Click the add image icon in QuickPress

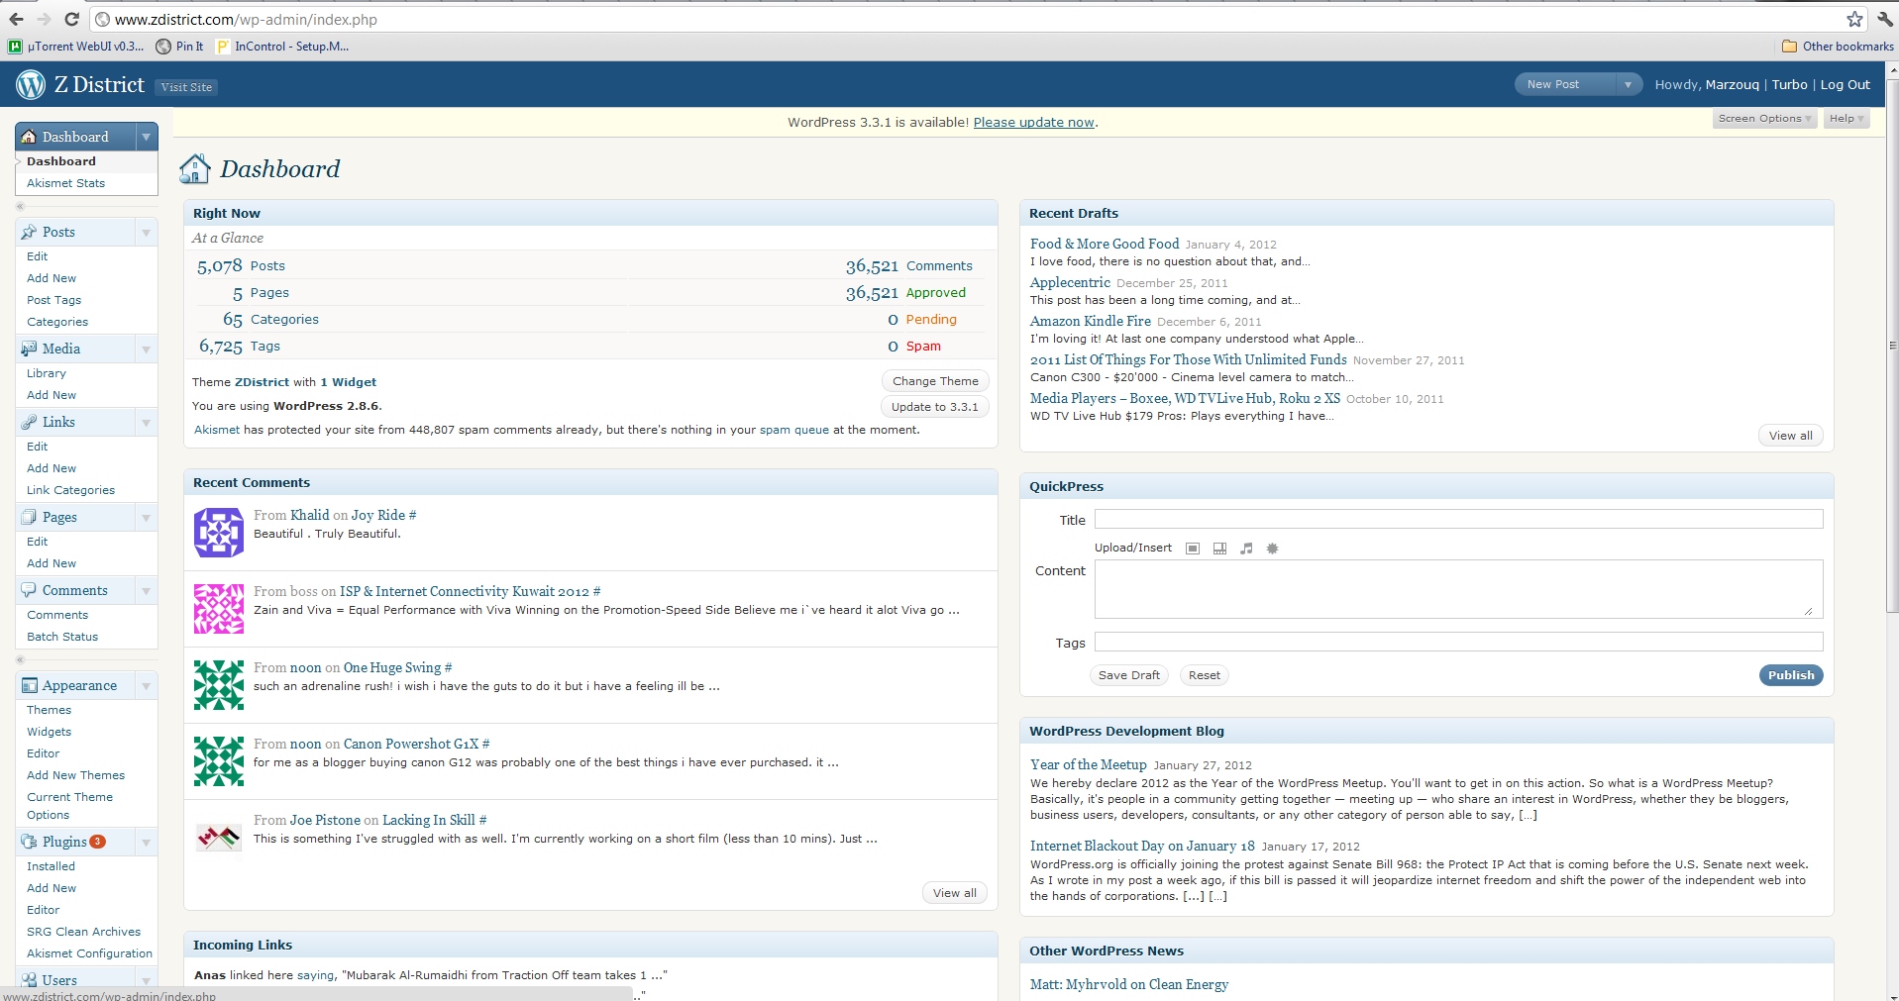click(1193, 549)
